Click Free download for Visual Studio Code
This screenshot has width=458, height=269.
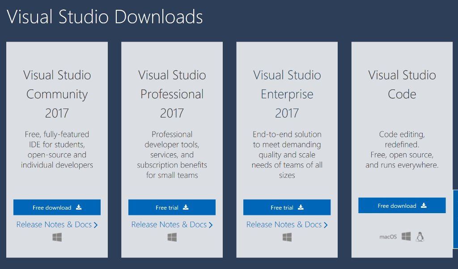(402, 206)
